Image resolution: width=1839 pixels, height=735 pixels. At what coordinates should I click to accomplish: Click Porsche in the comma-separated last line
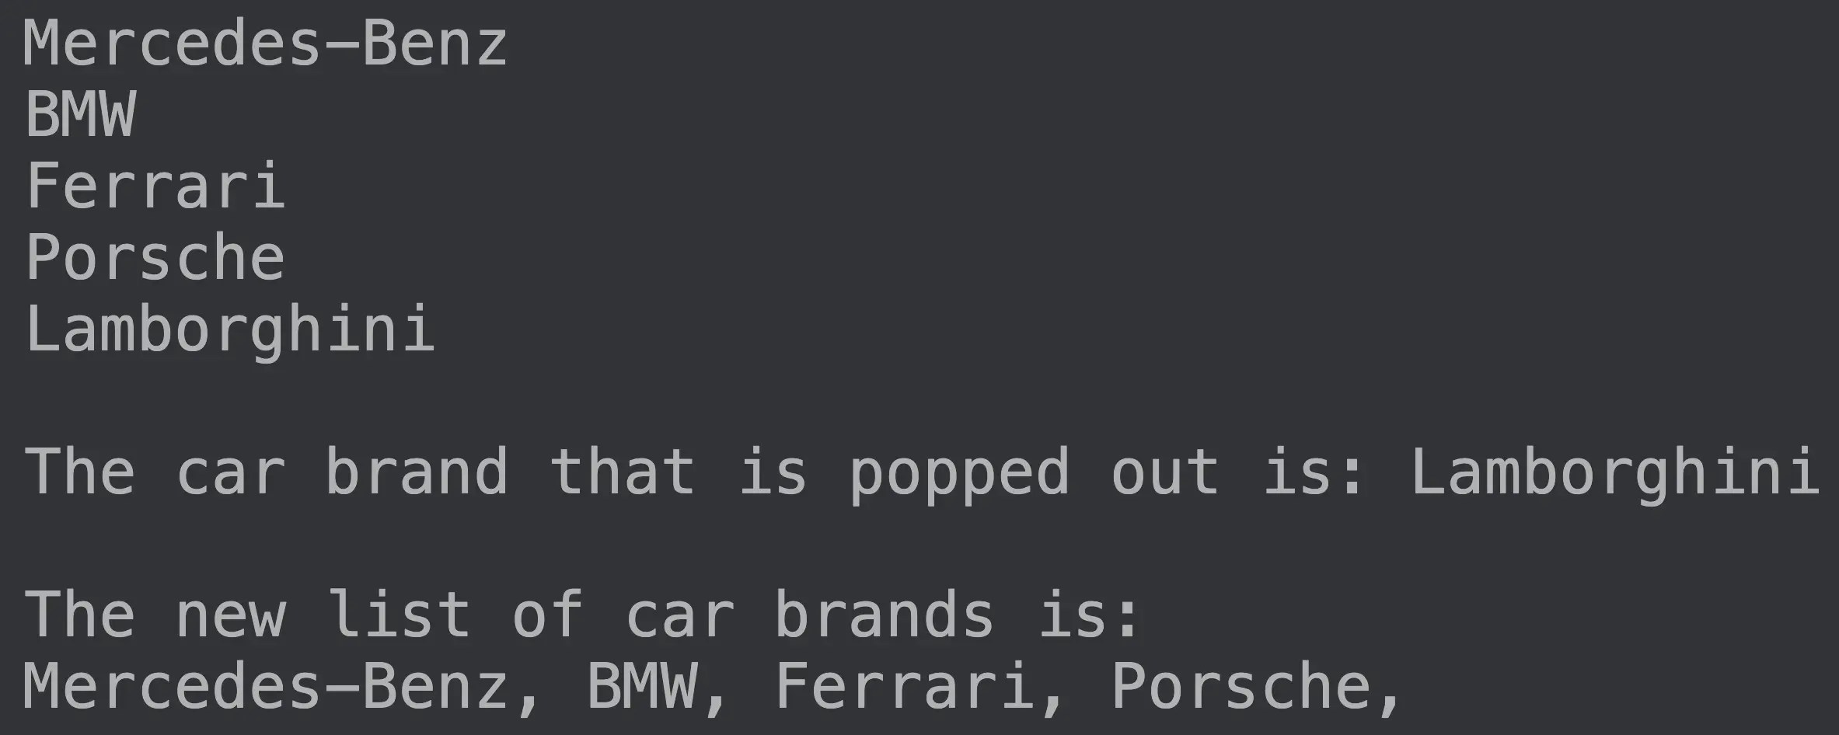1241,686
